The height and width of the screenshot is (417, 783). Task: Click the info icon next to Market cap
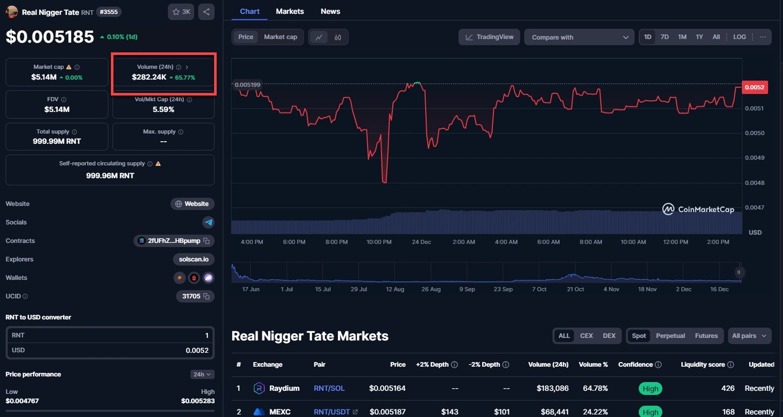click(x=77, y=67)
